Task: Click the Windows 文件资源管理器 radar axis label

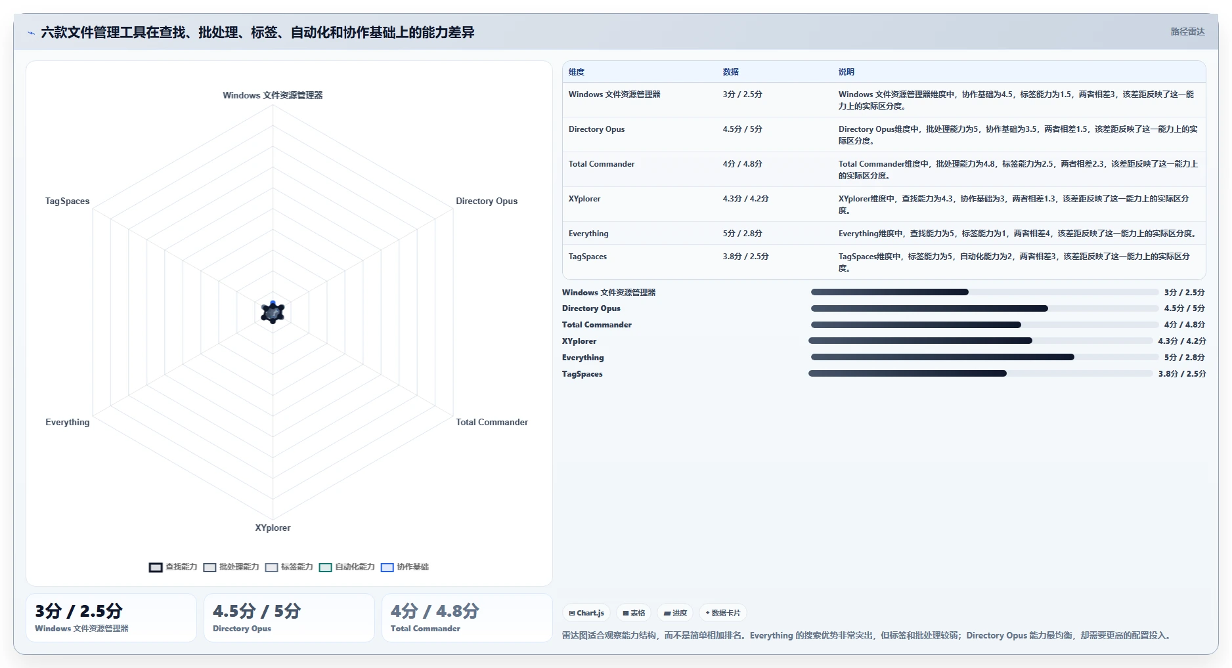Action: 273,95
